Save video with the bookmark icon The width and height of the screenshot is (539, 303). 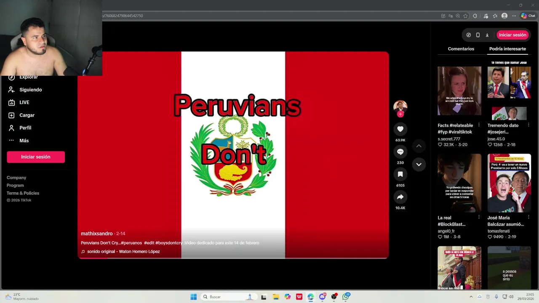click(x=400, y=174)
